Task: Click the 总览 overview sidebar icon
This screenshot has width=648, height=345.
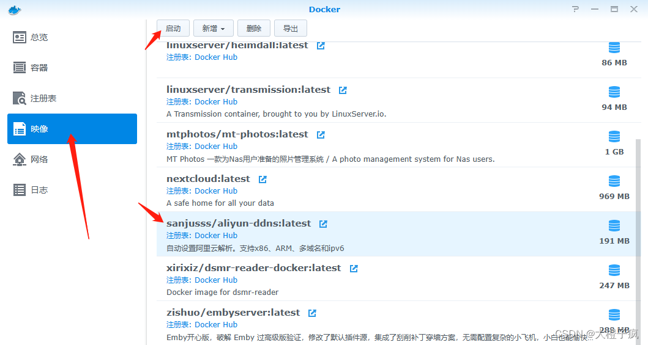Action: 20,37
